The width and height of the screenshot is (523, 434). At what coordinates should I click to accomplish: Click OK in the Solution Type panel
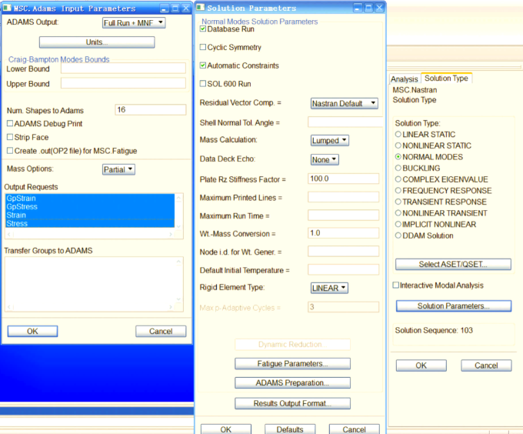click(x=421, y=366)
